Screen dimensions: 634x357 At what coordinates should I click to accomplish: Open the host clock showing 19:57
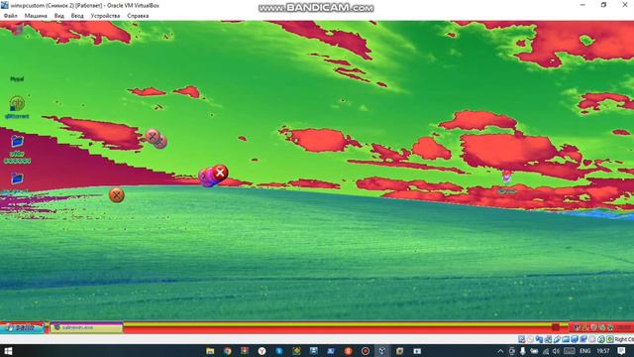(x=603, y=351)
